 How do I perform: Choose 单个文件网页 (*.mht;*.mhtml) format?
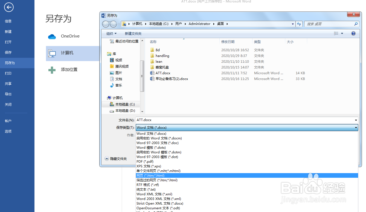159,171
